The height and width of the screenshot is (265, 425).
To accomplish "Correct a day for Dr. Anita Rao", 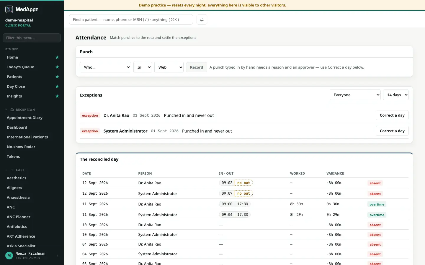I will [392, 115].
